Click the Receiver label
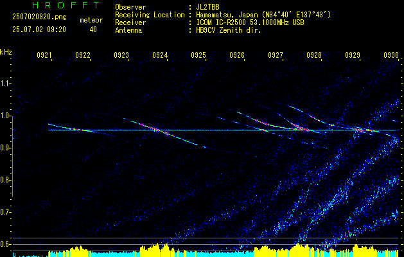Image resolution: width=404 pixels, height=257 pixels. 130,22
